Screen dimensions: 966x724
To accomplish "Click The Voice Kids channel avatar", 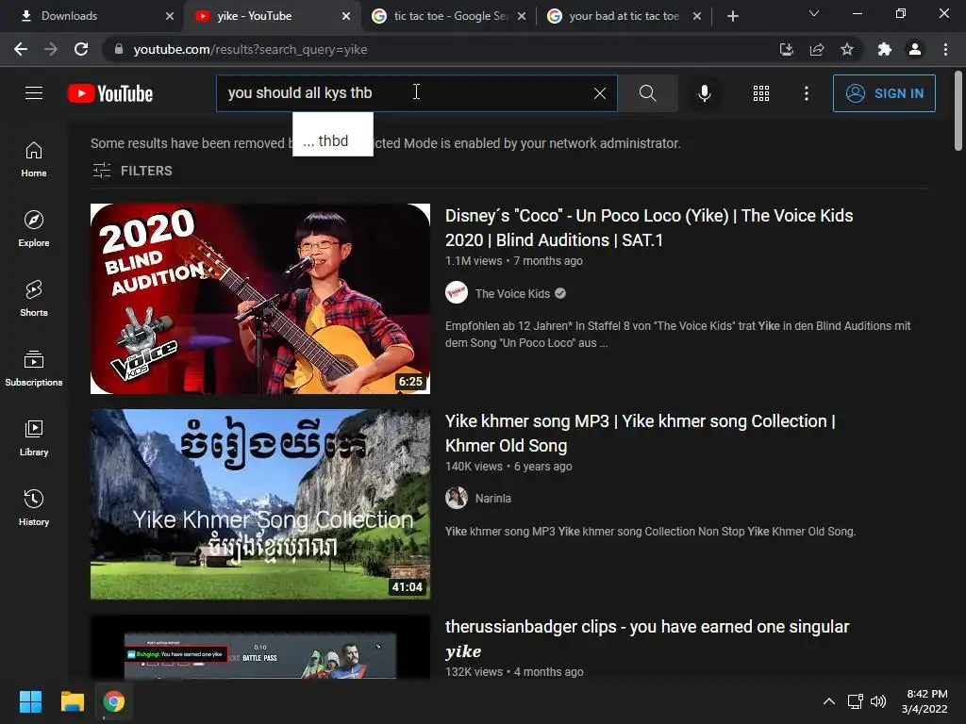I will 457,292.
